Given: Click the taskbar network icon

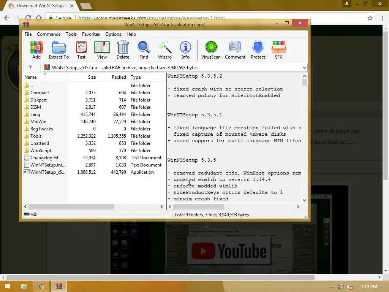Looking at the screenshot, I should click(x=341, y=287).
